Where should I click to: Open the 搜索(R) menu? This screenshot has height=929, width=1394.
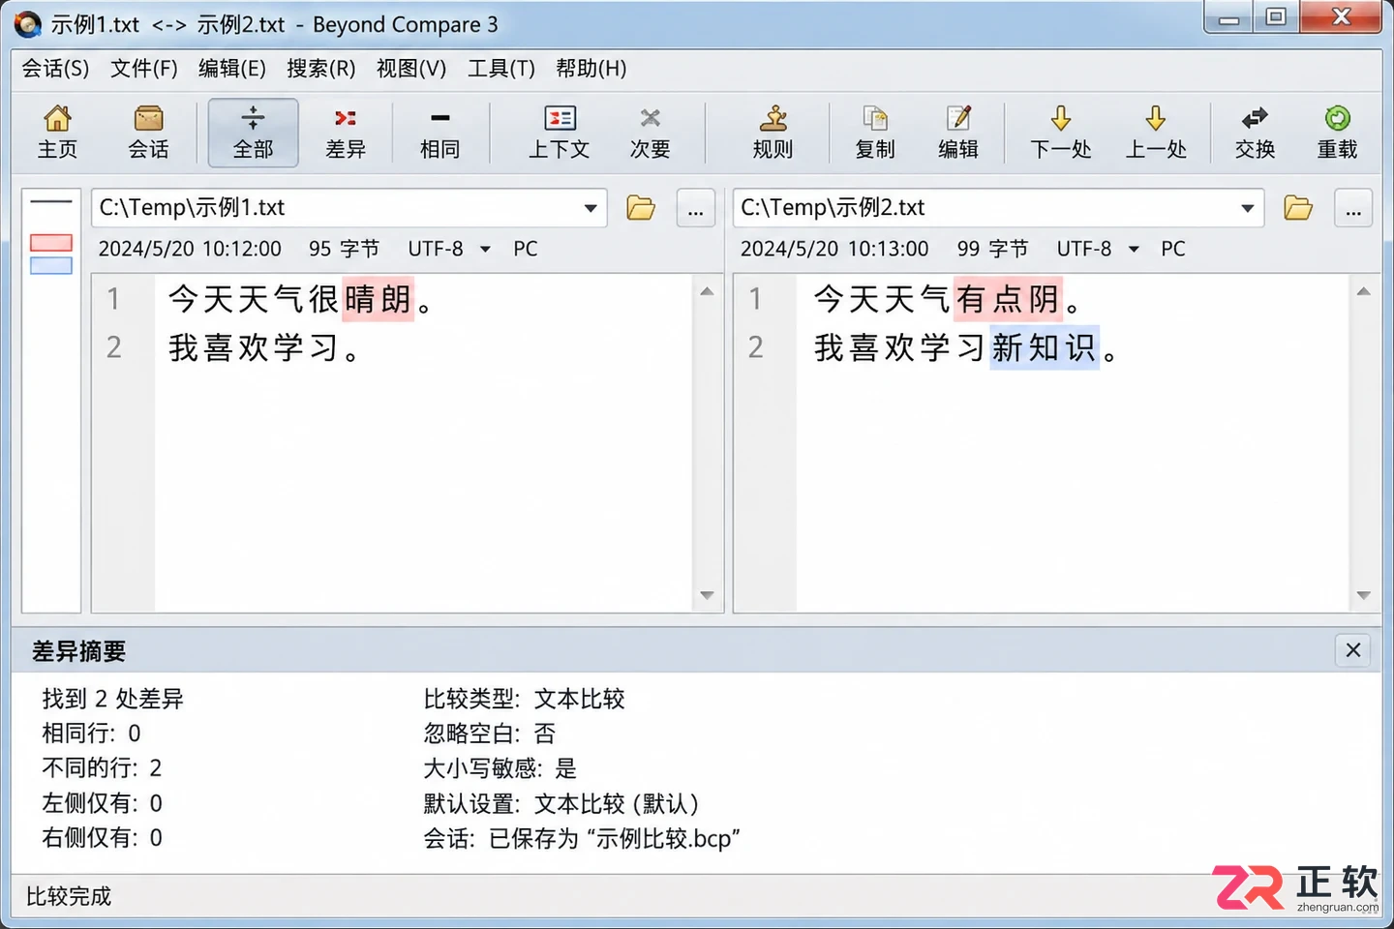pyautogui.click(x=320, y=69)
